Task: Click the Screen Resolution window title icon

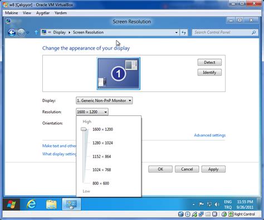Action: (x=8, y=21)
